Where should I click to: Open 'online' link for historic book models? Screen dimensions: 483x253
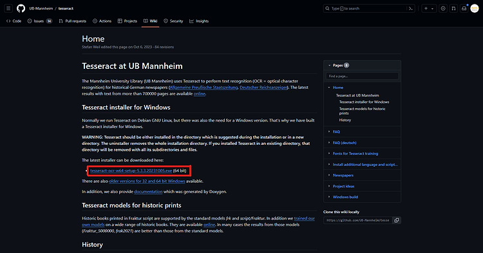coord(209,225)
